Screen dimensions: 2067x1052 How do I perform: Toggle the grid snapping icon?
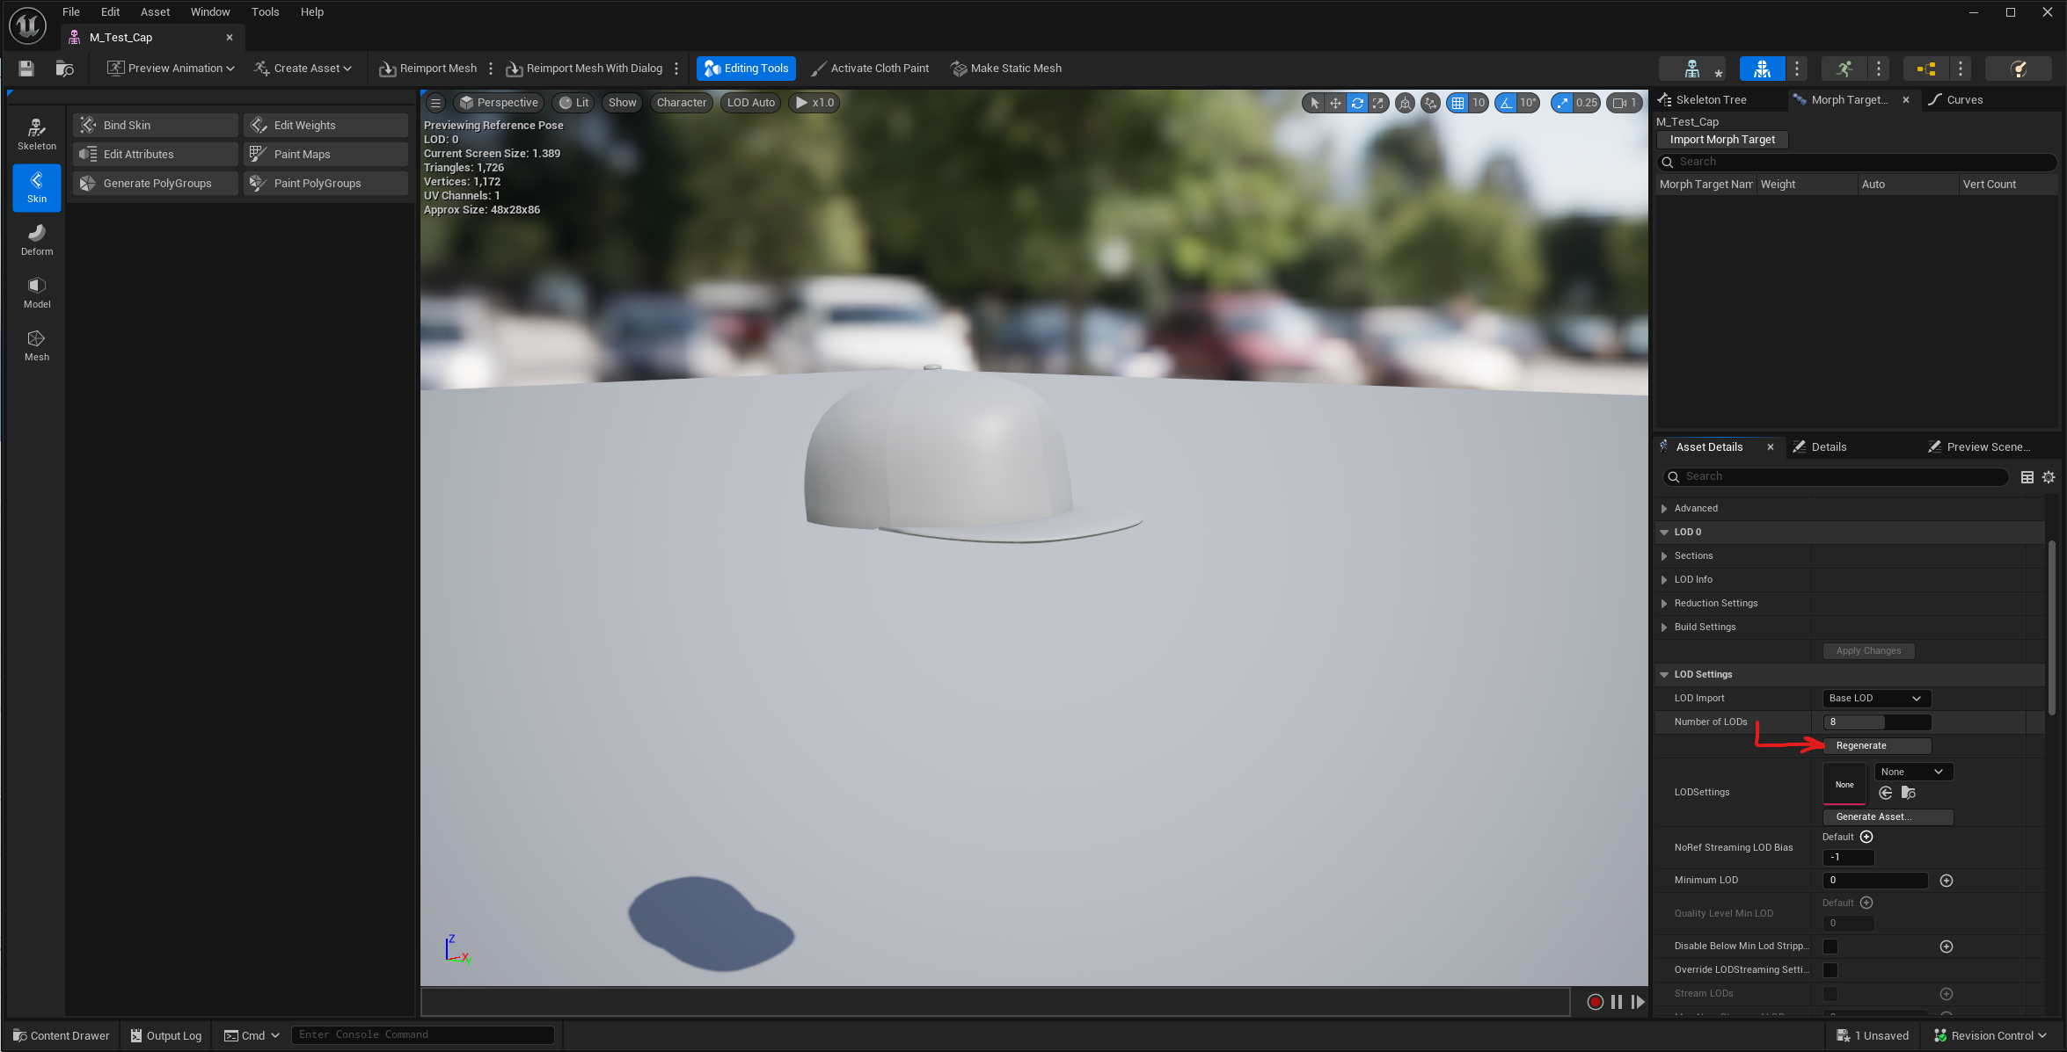click(x=1458, y=103)
